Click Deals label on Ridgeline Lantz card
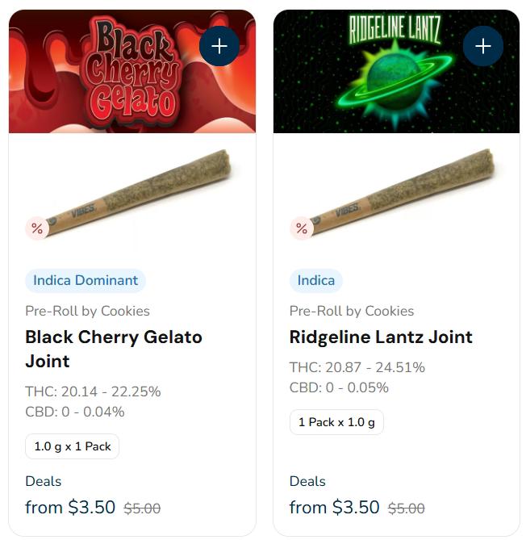 tap(307, 481)
